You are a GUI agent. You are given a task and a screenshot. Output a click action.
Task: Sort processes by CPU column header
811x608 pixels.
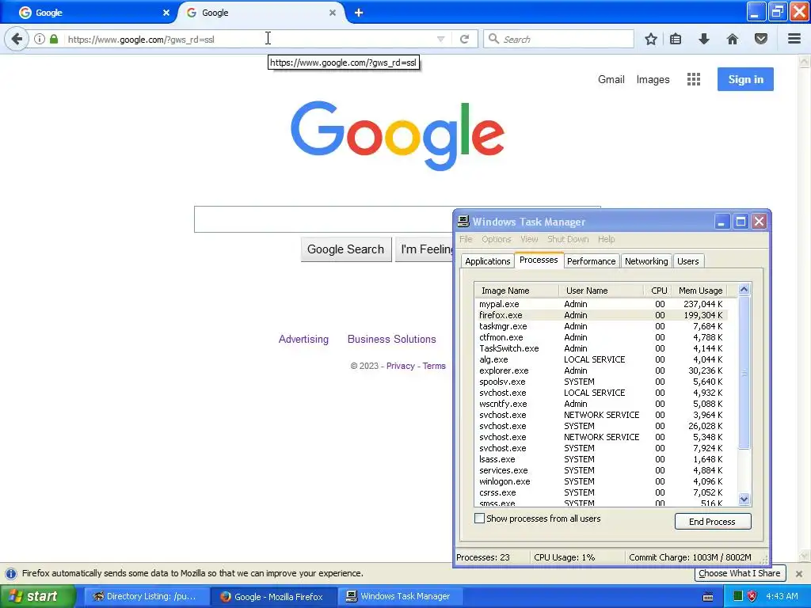pyautogui.click(x=658, y=291)
